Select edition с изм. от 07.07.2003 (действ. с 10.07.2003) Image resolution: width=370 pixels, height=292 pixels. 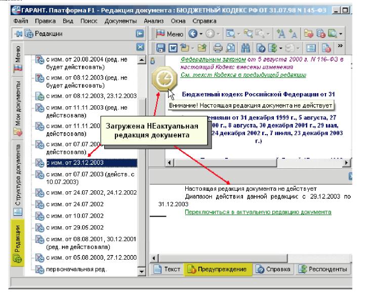point(85,178)
